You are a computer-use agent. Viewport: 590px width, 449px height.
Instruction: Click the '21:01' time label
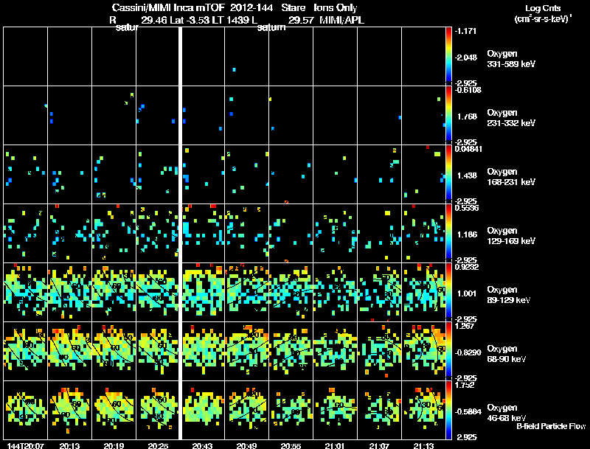pyautogui.click(x=335, y=446)
